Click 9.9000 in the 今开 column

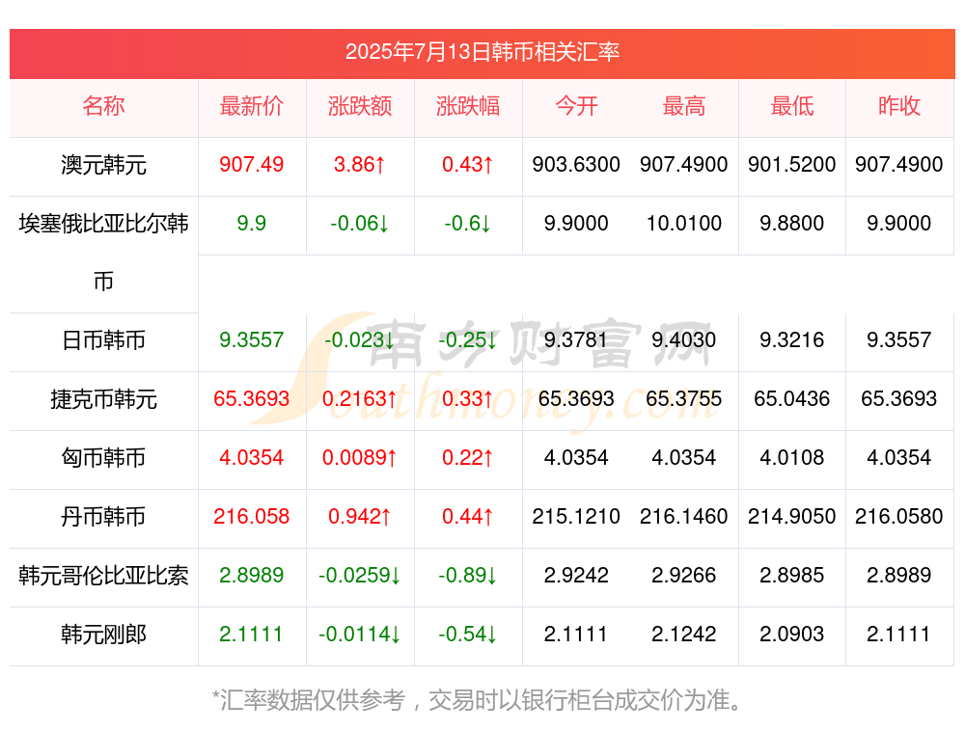[576, 224]
